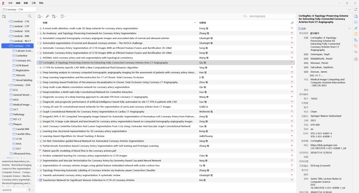Select the Stenosis subcollection
This screenshot has width=359, height=193.
coord(20,75)
